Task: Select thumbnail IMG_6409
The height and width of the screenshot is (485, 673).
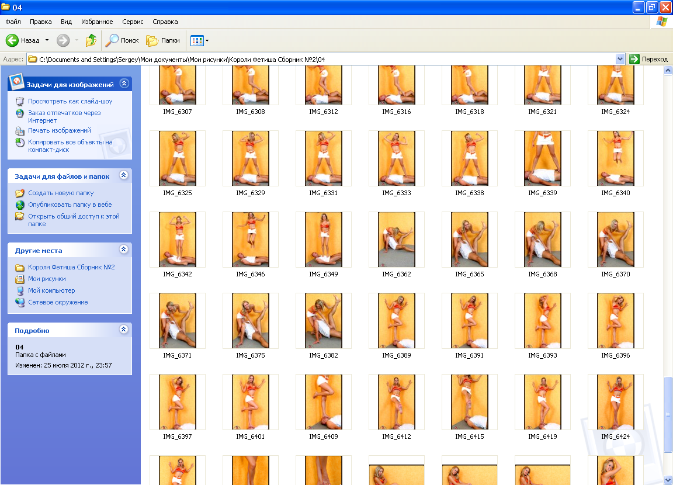Action: (324, 402)
